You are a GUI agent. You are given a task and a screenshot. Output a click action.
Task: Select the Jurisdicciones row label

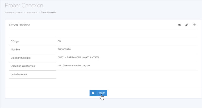19,74
